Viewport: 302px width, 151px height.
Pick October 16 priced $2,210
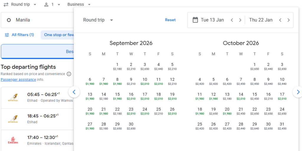(x=268, y=96)
